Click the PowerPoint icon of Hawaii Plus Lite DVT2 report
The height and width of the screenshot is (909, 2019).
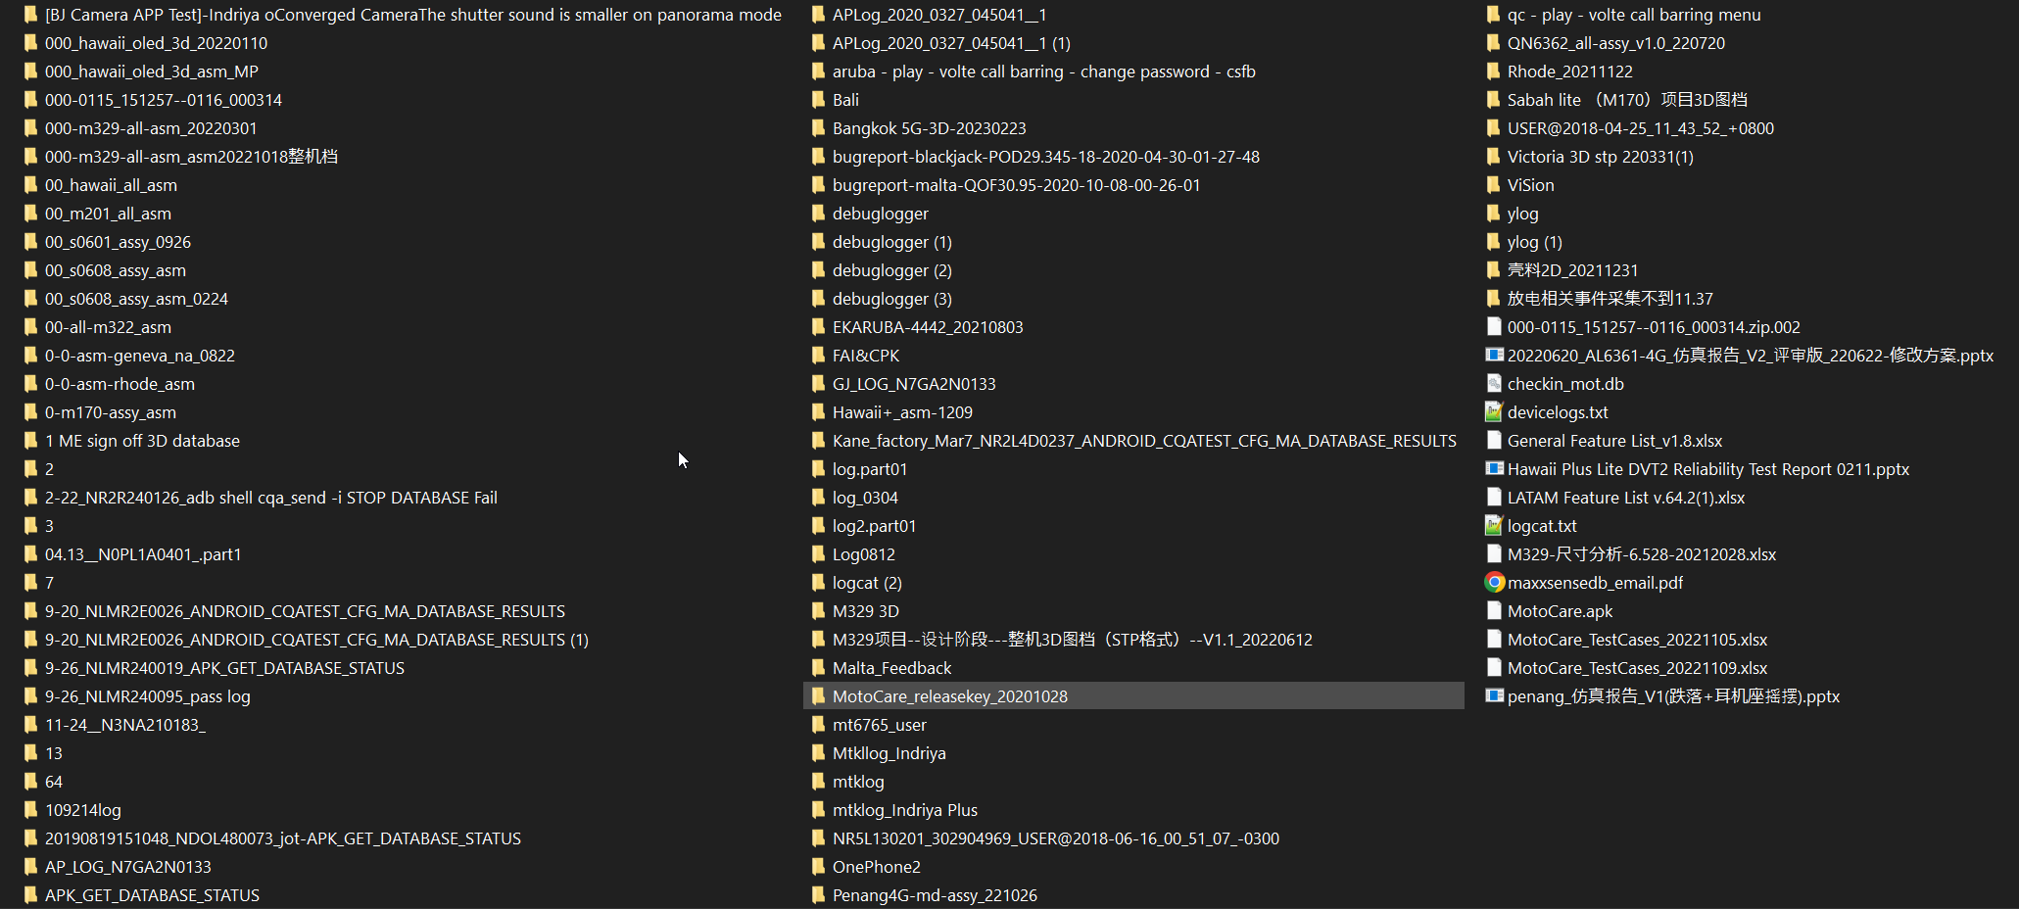(x=1494, y=469)
